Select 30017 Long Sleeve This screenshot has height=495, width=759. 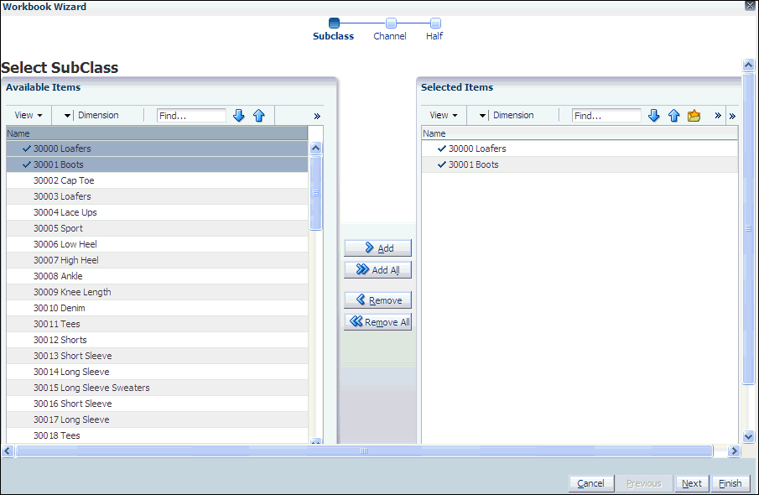pos(158,420)
